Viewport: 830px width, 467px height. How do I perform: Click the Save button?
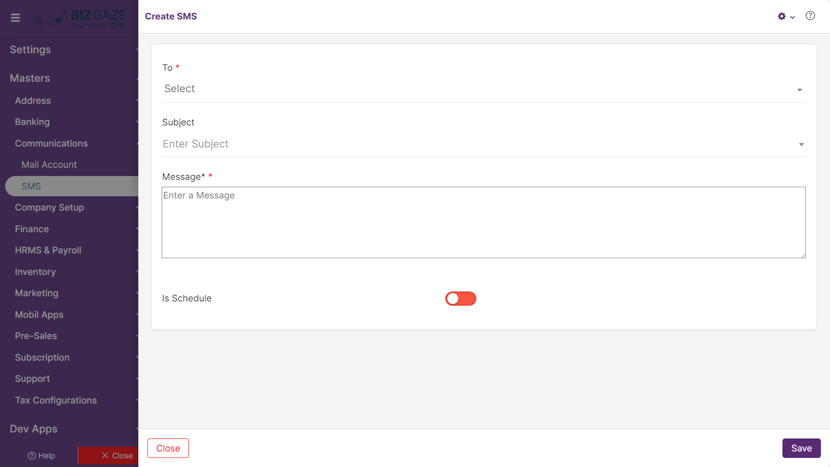click(x=801, y=448)
